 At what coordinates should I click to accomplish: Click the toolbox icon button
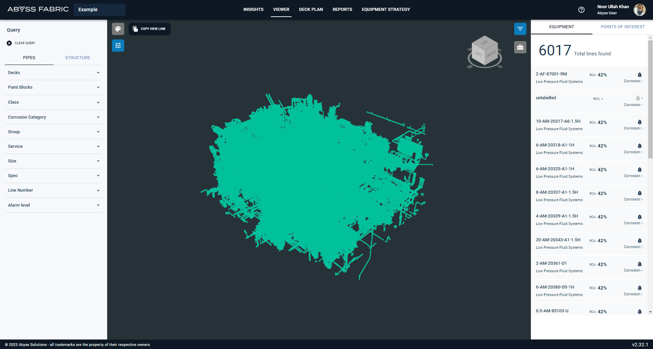(x=520, y=47)
